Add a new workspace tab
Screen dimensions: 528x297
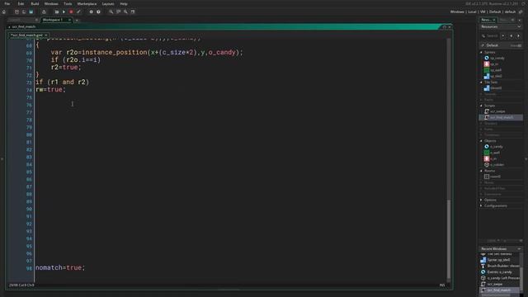[x=77, y=20]
